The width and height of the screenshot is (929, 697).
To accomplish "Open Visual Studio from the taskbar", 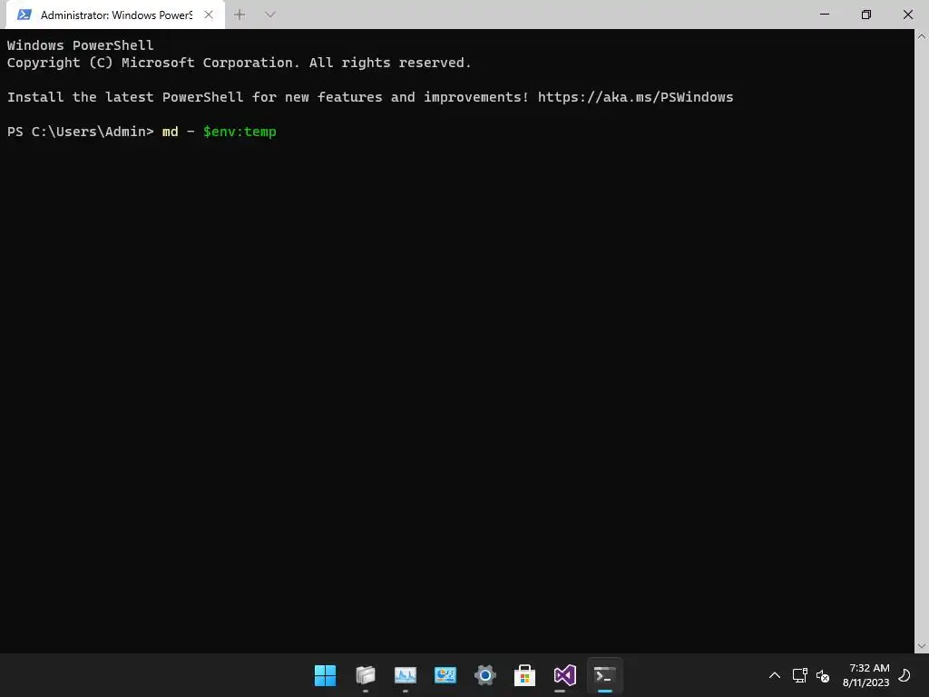I will click(564, 675).
